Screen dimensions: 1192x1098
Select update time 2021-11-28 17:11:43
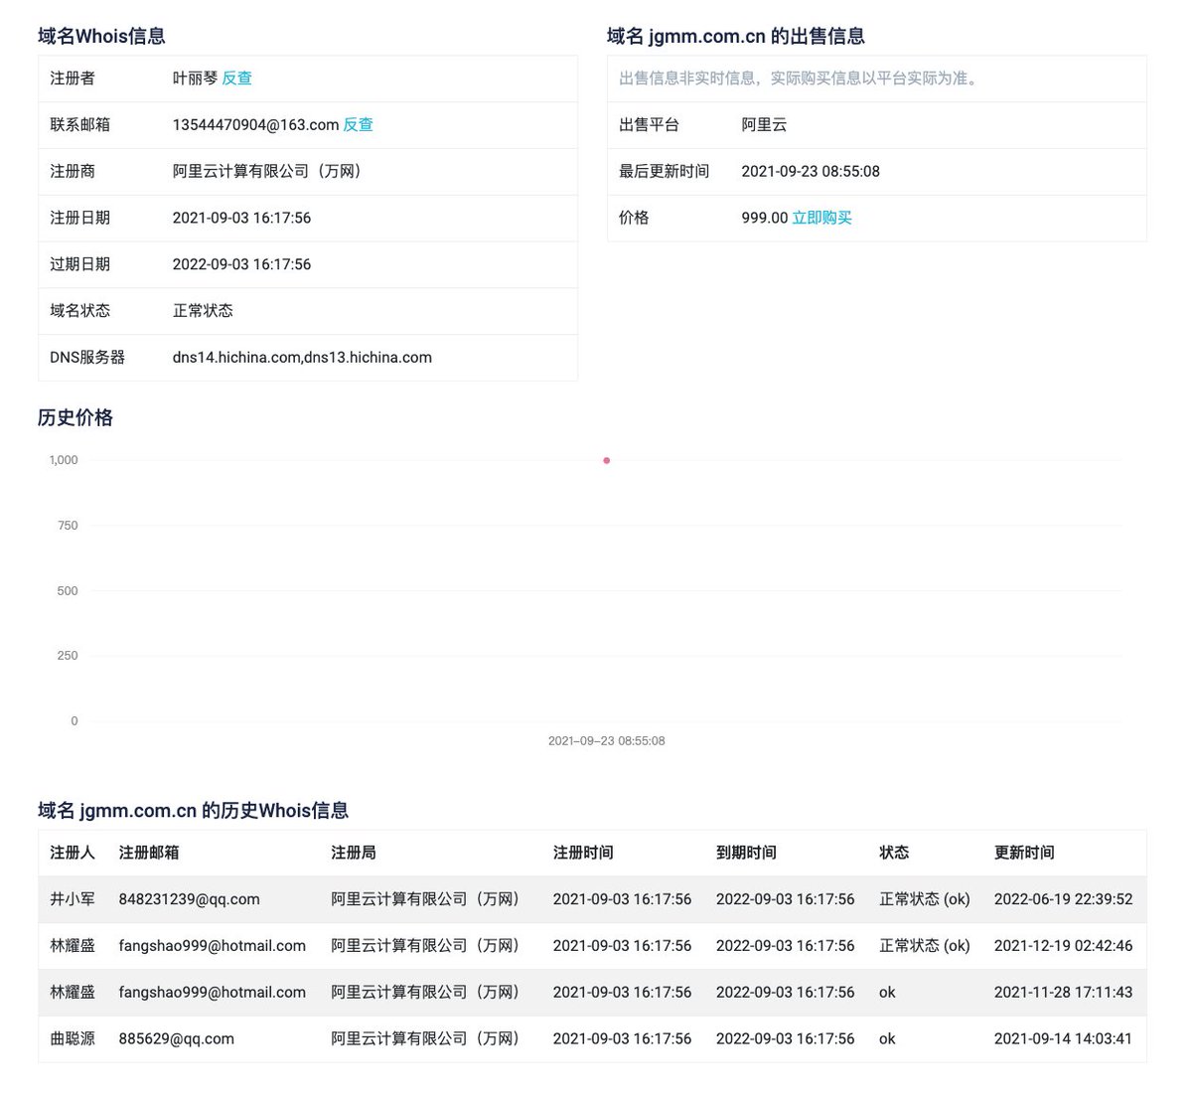click(x=1063, y=993)
